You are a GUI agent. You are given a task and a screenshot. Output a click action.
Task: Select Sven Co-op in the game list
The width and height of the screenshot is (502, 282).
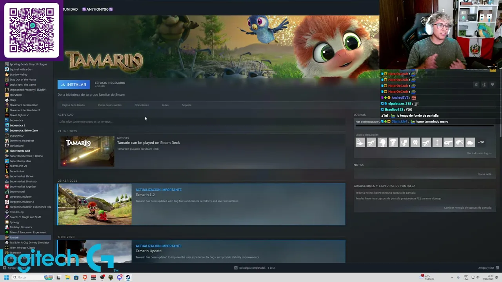click(16, 212)
